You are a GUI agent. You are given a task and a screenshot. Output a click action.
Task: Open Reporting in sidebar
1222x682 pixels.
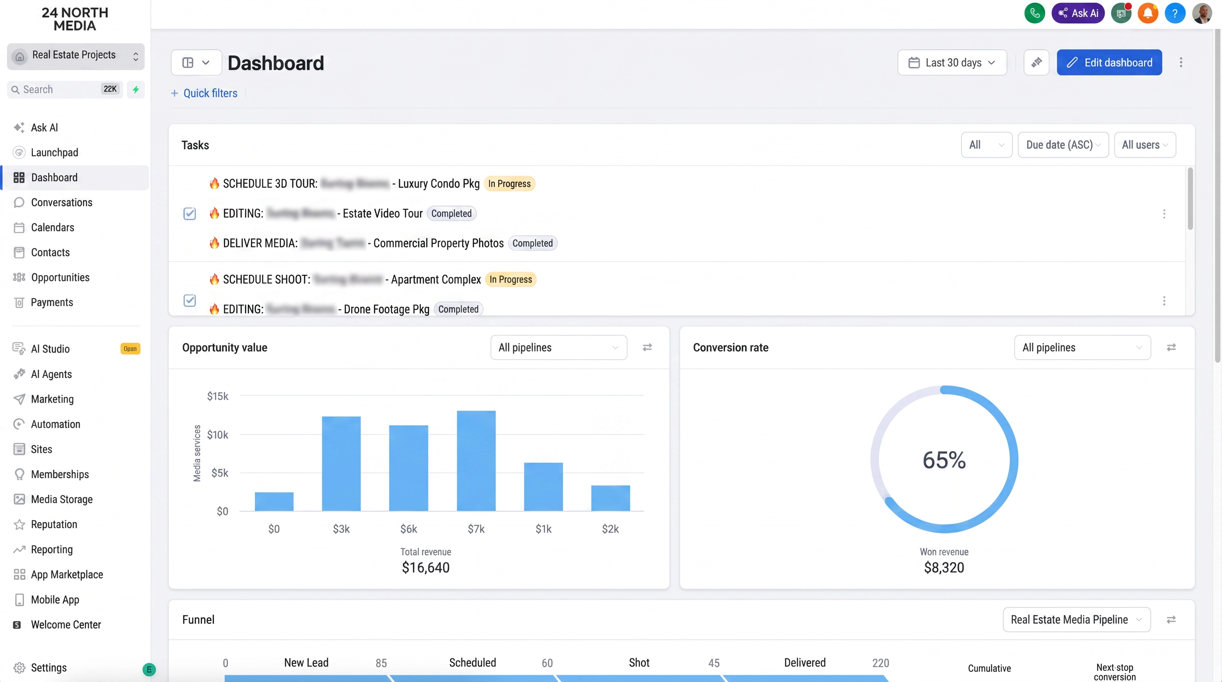tap(76, 549)
